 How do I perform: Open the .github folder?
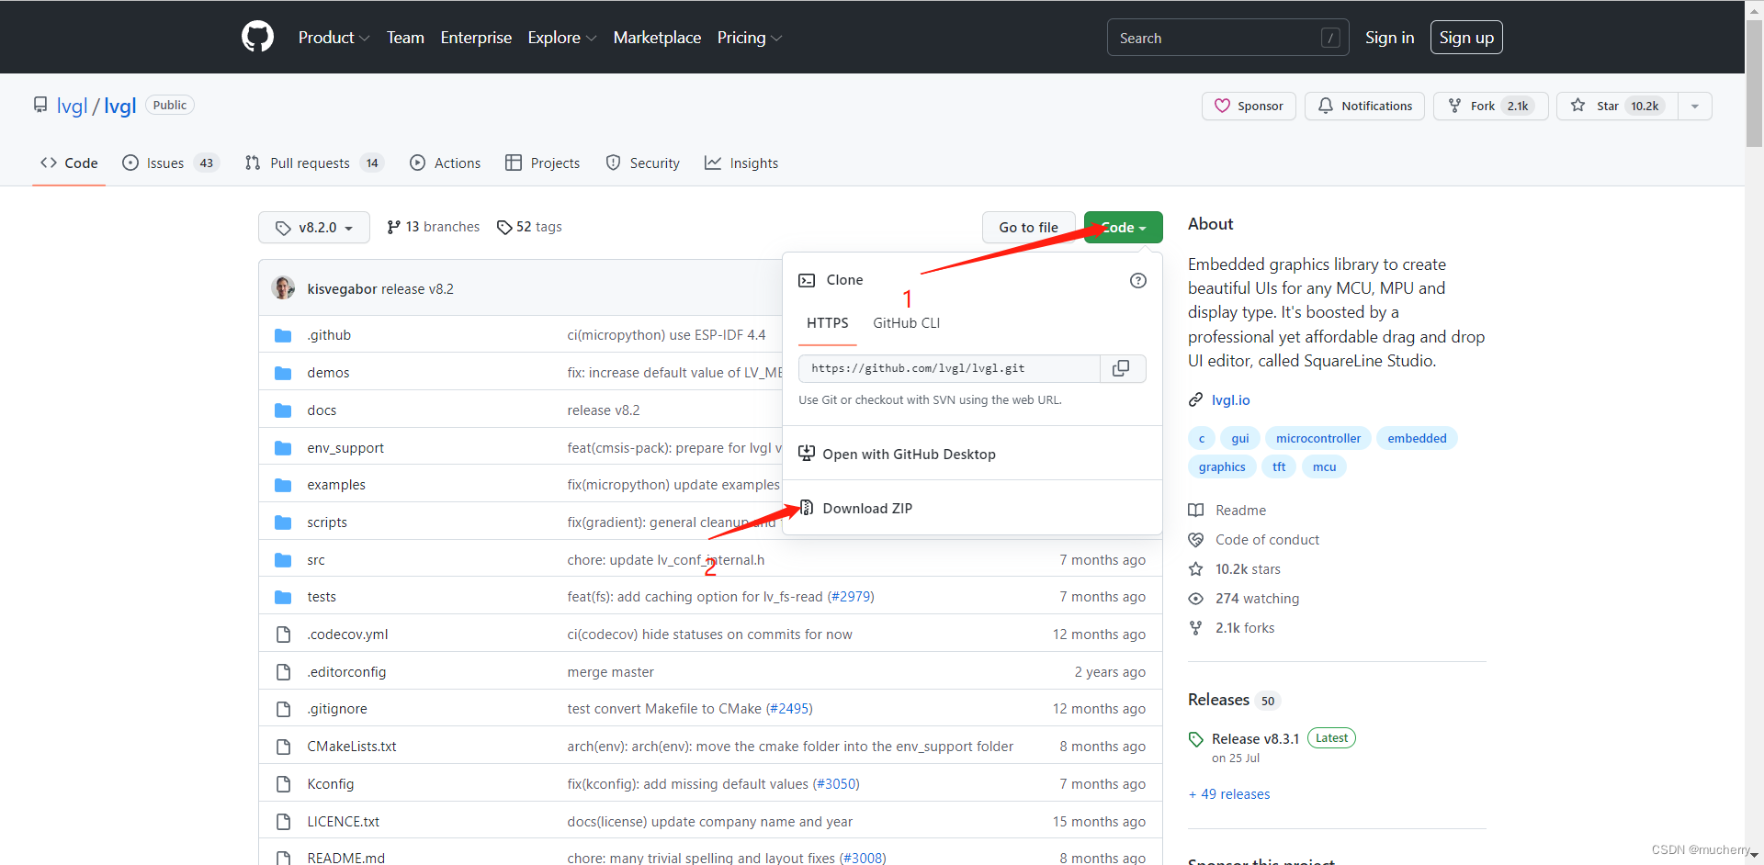coord(329,335)
